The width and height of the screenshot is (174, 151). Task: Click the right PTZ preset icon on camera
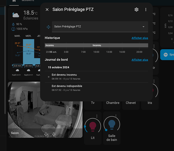pyautogui.click(x=54, y=134)
